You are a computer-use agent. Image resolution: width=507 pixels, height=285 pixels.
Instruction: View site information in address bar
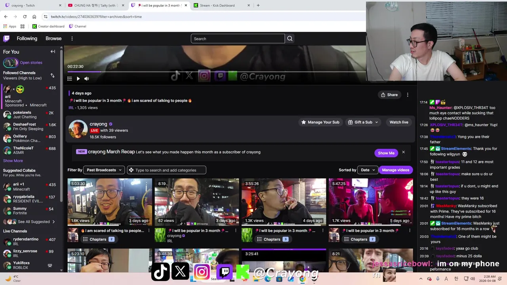click(x=46, y=17)
